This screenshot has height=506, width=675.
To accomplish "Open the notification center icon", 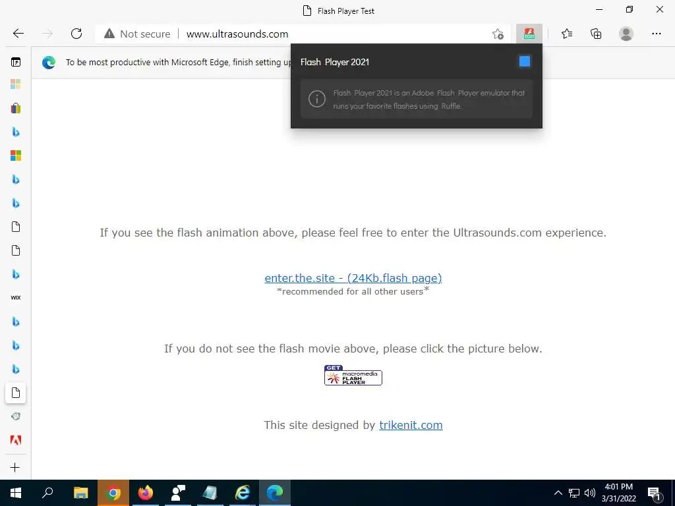I will (655, 493).
